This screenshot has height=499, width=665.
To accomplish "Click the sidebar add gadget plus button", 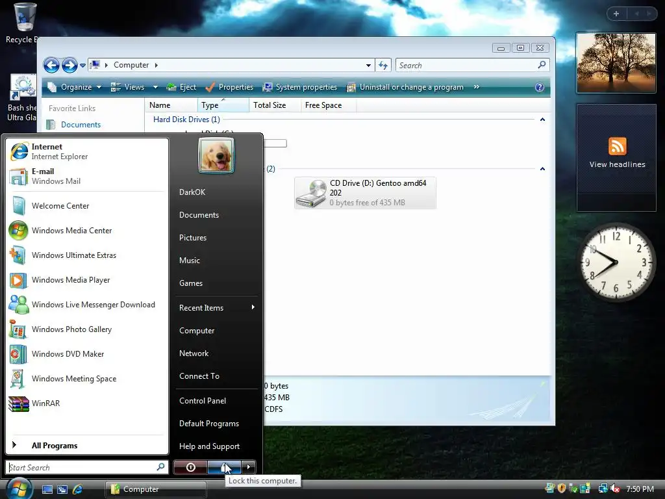I will 616,14.
